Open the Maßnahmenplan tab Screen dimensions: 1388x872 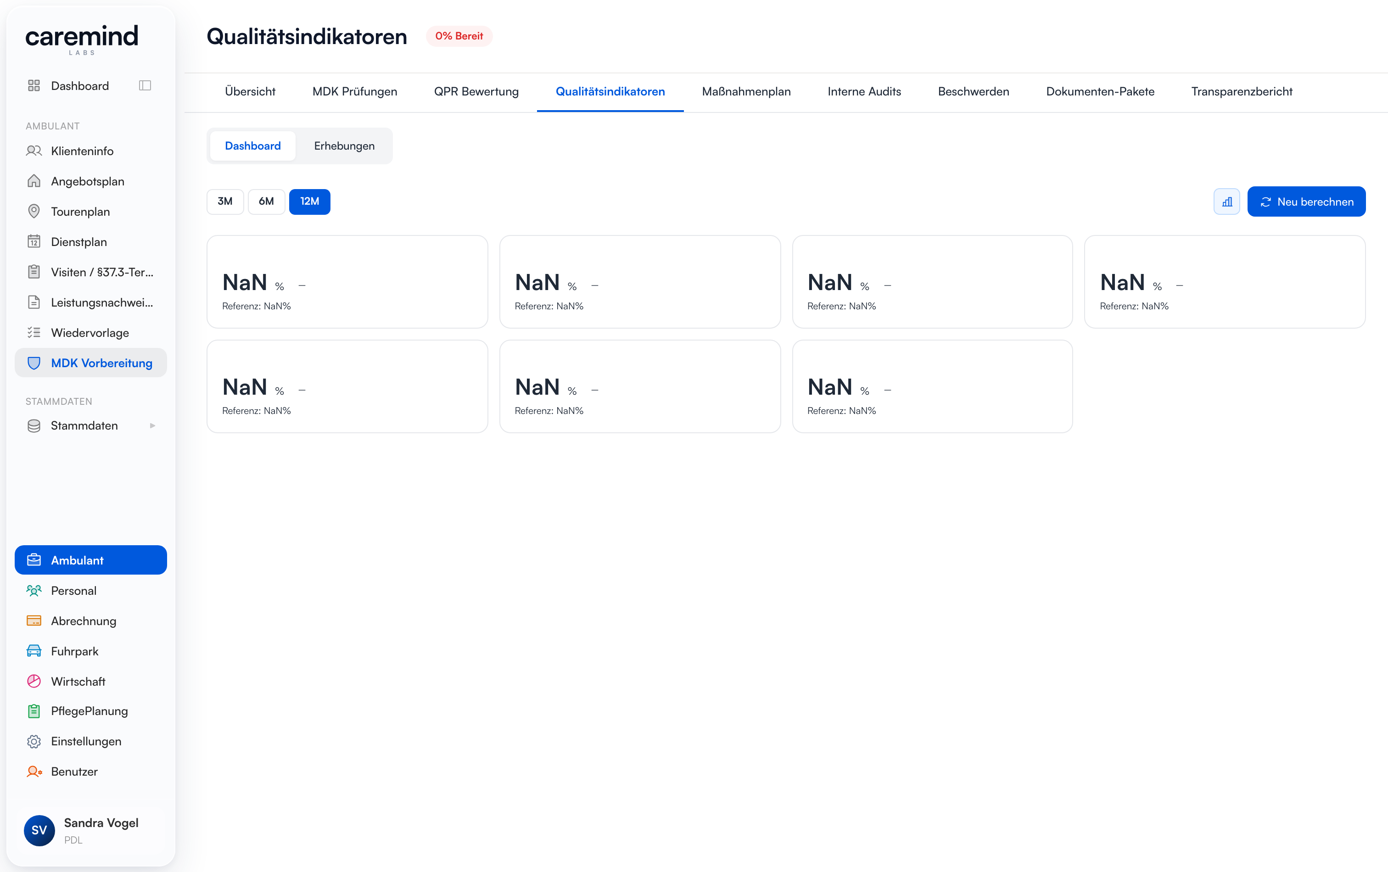point(746,92)
